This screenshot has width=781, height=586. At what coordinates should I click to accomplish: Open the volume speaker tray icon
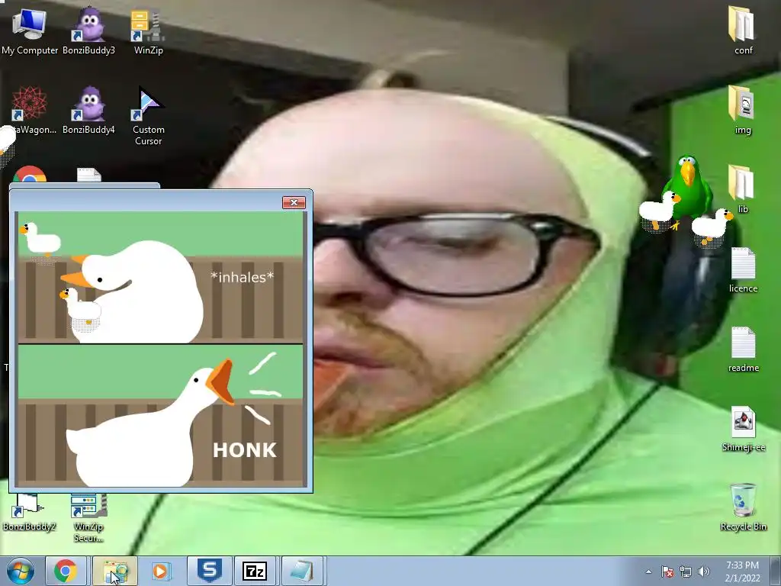coord(703,572)
